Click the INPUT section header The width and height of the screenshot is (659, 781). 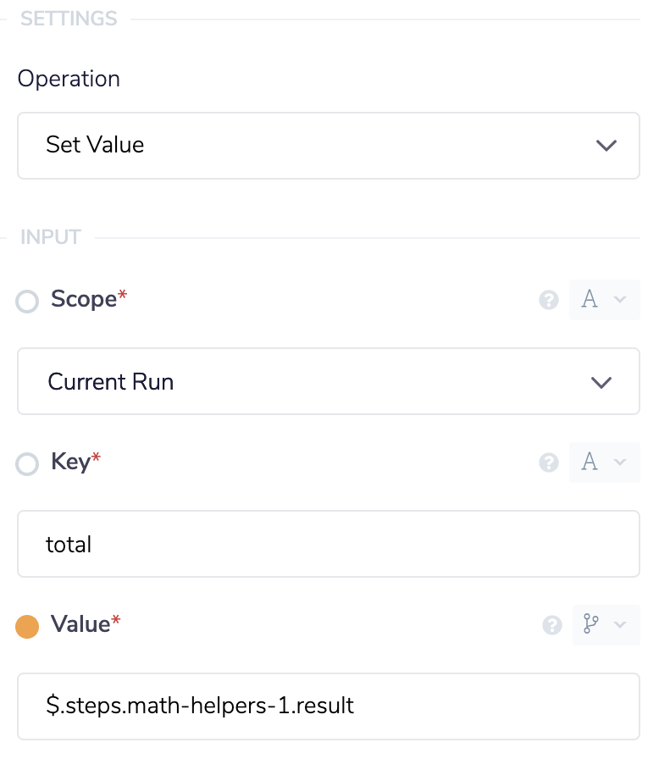point(50,237)
